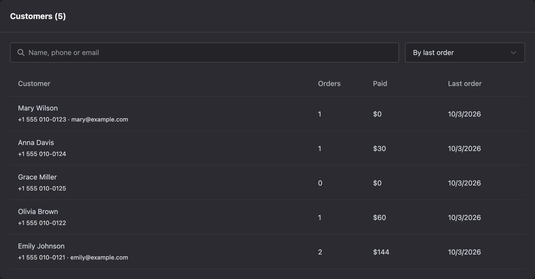
Task: Click phone number +1 555 010-0124
Action: (42, 154)
